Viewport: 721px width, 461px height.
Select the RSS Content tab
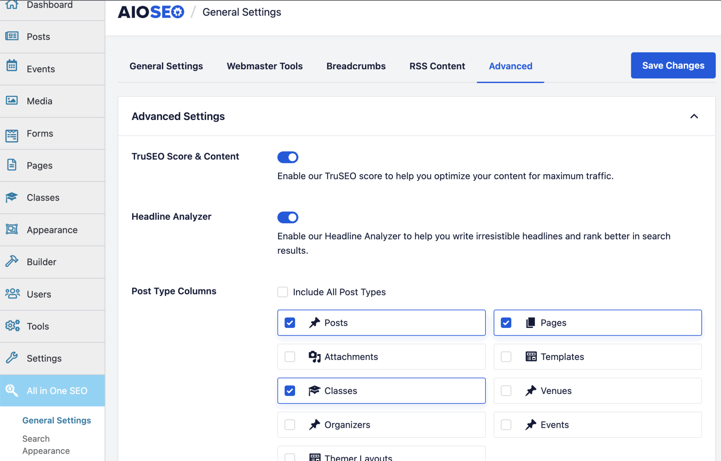437,66
